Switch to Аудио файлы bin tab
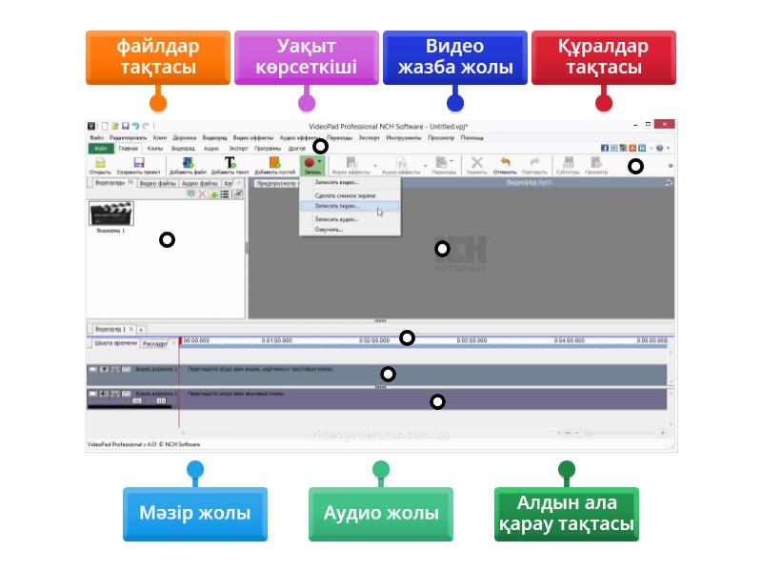The height and width of the screenshot is (572, 762). (200, 183)
